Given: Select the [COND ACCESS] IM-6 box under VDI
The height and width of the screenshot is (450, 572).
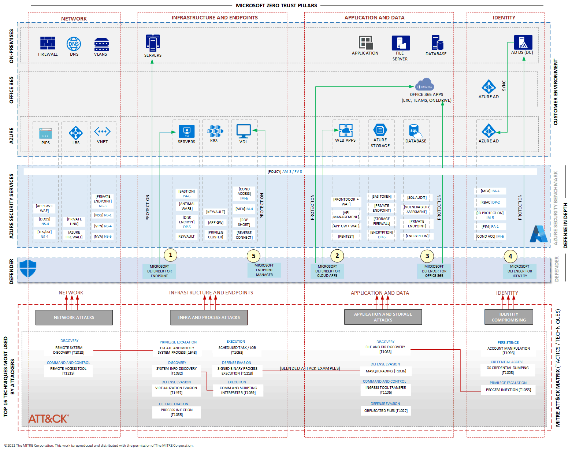Looking at the screenshot, I should click(244, 194).
